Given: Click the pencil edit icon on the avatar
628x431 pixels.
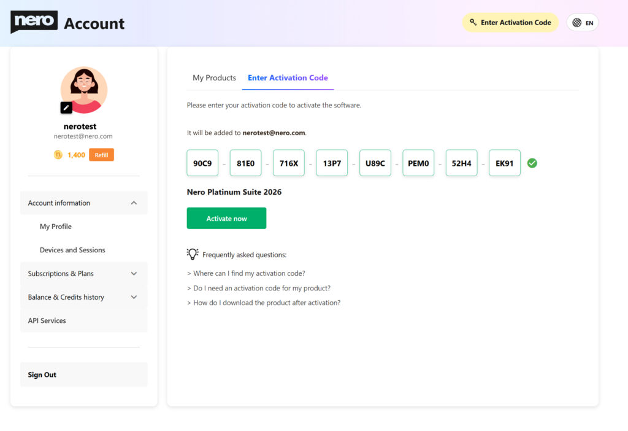Looking at the screenshot, I should click(67, 107).
